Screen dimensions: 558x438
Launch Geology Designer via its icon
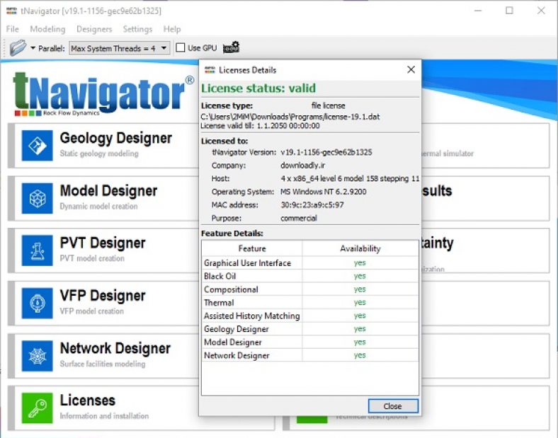[37, 146]
